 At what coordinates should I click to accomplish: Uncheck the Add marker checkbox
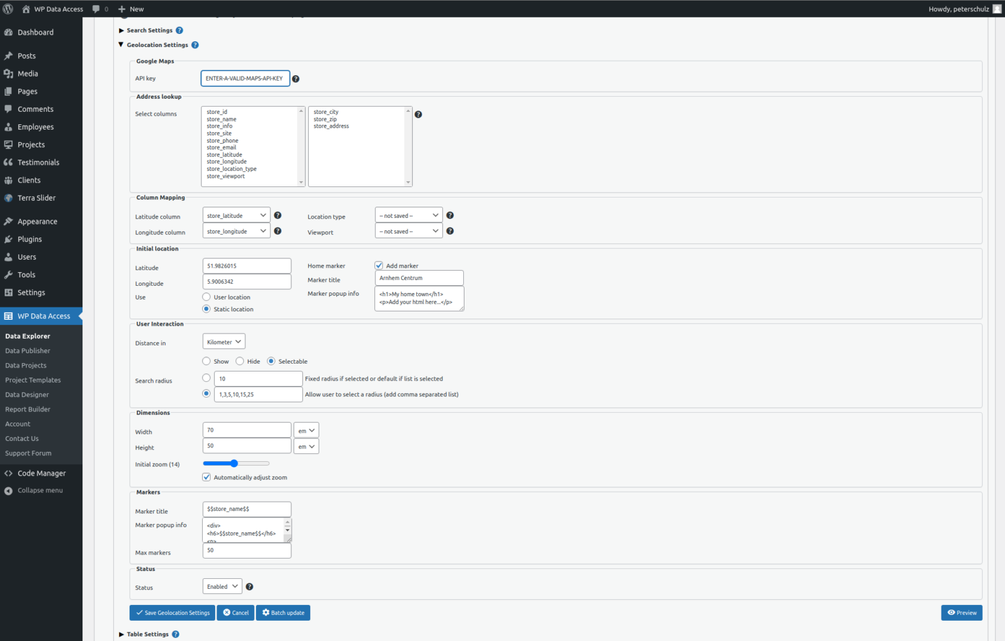379,266
